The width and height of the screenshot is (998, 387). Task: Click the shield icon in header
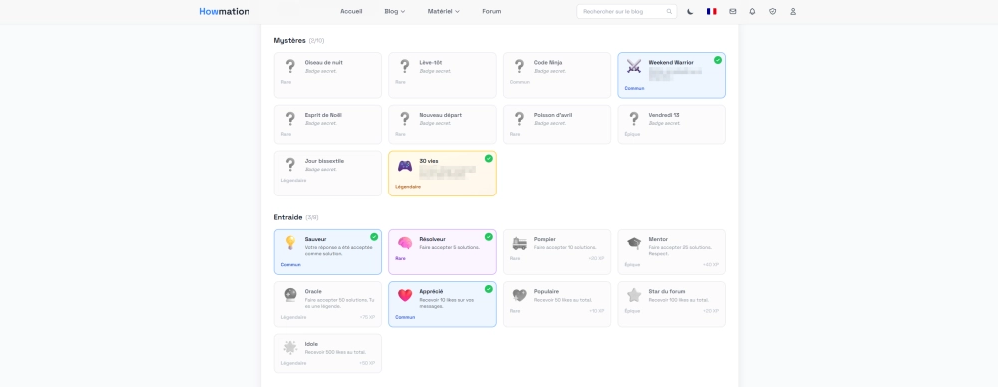pyautogui.click(x=772, y=11)
